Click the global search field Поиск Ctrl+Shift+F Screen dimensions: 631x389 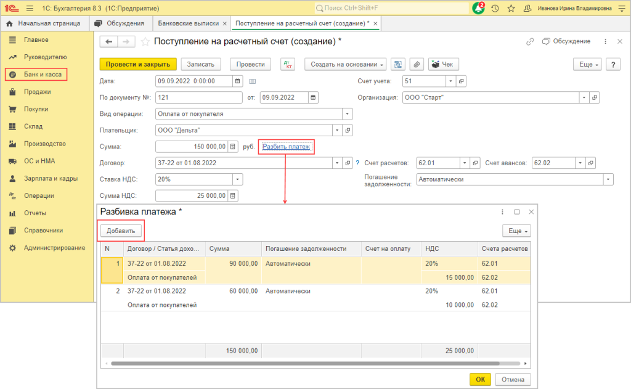pyautogui.click(x=391, y=8)
